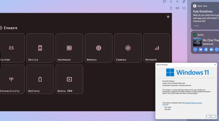Viewport: 219px width, 121px height.
Task: Click the Microsoft Software License Terms link
Action: click(x=193, y=103)
